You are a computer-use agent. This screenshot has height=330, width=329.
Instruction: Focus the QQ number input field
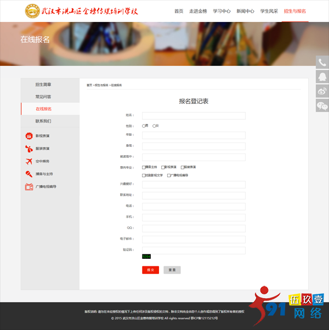tap(194, 229)
